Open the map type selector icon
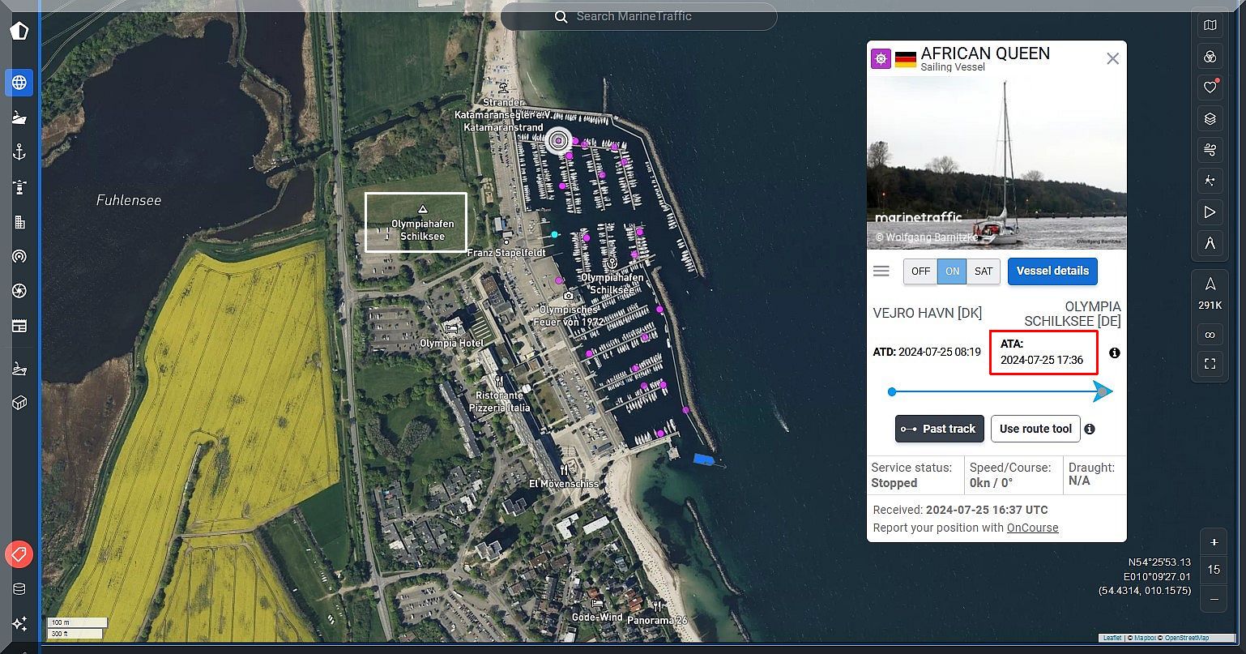This screenshot has height=654, width=1246. 1210,26
